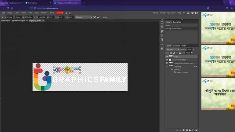Bookmark this page with the star

(208, 8)
